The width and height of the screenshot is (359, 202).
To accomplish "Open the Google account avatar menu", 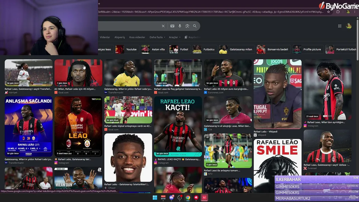I will pos(349,26).
